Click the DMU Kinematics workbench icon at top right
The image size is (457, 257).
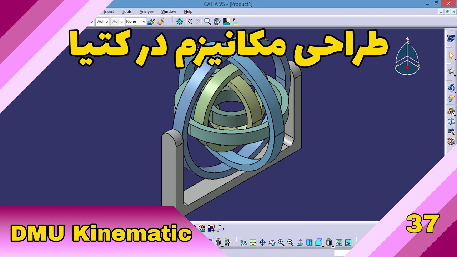pos(451,38)
